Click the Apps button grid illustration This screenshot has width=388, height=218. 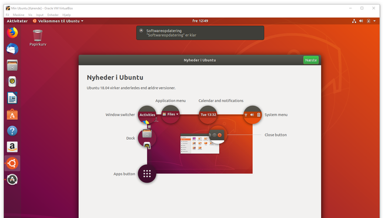[147, 174]
